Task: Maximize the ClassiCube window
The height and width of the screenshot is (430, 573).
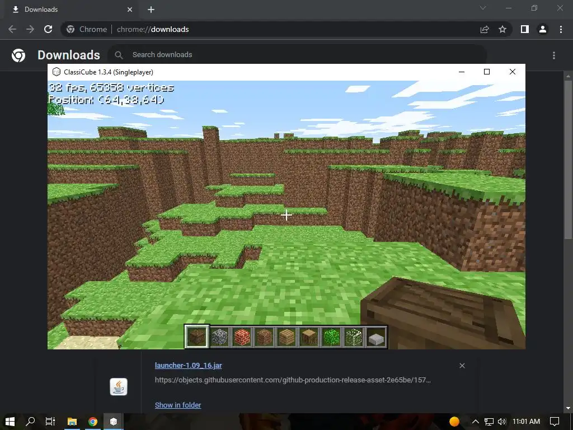Action: pyautogui.click(x=487, y=72)
